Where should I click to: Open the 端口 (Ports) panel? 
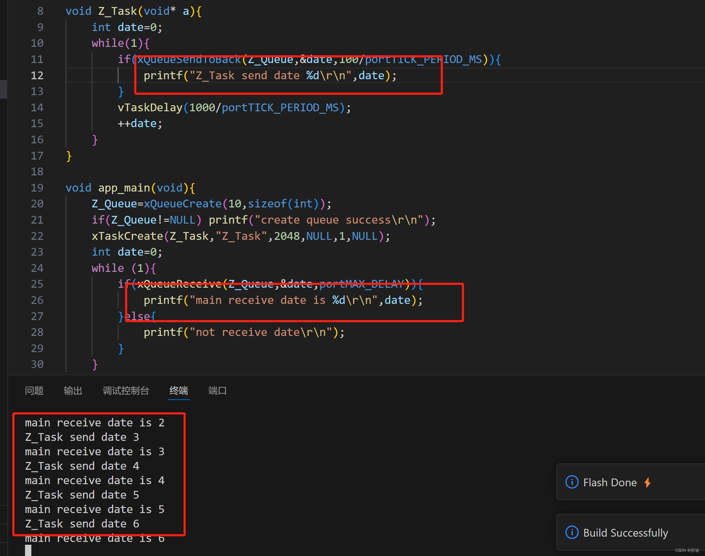217,391
